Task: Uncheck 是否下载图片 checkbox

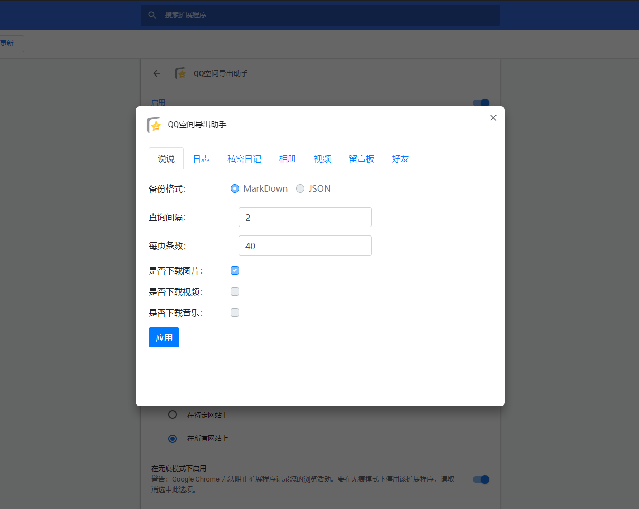Action: pos(235,270)
